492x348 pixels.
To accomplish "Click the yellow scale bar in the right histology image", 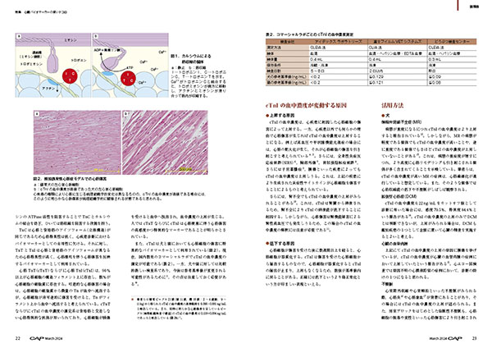I will pyautogui.click(x=185, y=172).
